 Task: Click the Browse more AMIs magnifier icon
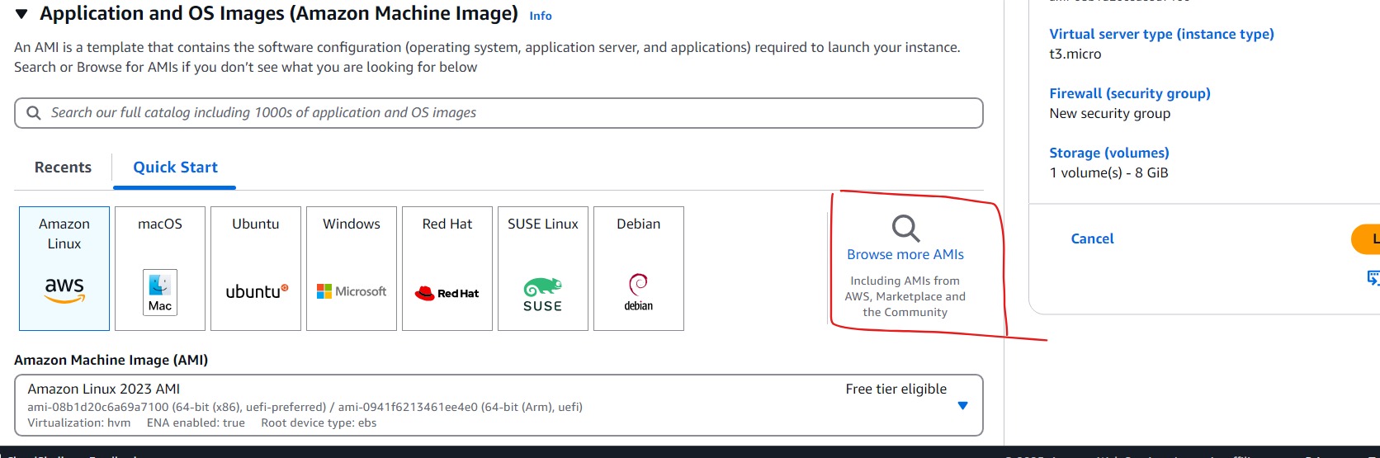click(905, 228)
